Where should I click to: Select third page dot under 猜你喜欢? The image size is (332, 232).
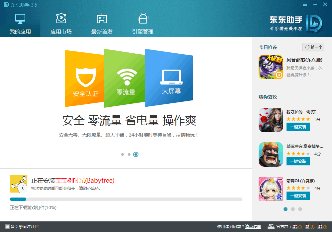click(x=300, y=209)
